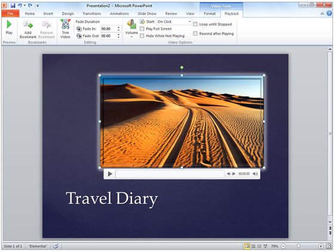The height and width of the screenshot is (252, 336).
Task: Open the PowerPoint Help question mark
Action: 329,13
